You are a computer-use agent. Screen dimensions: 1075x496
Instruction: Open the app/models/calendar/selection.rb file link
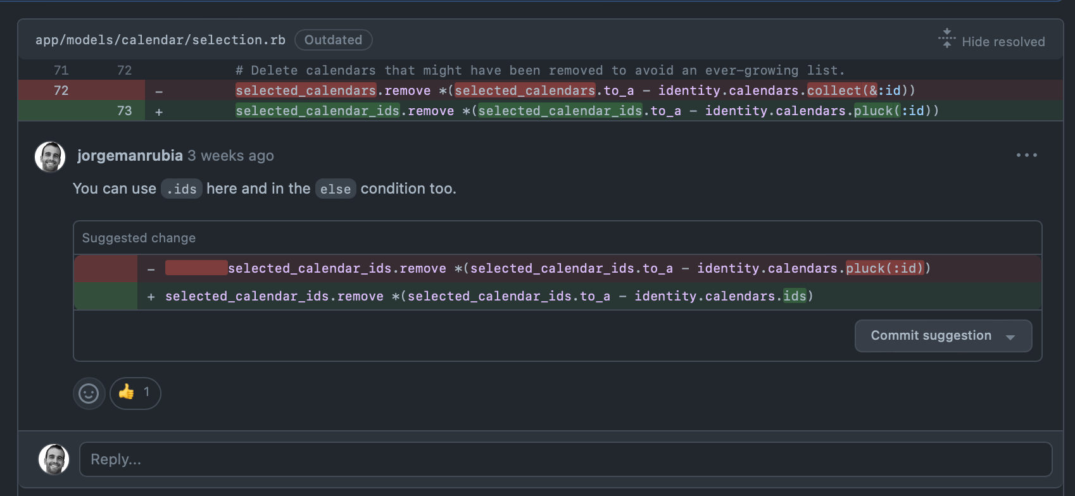[160, 40]
